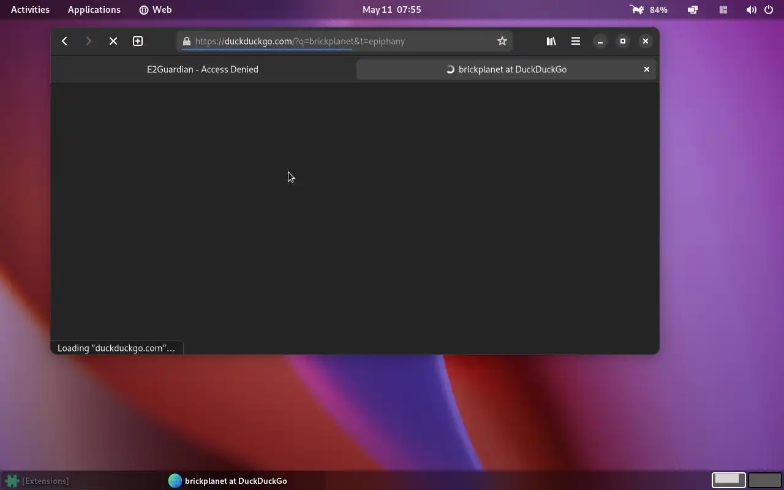Open the Web app menu in top bar

pos(156,10)
